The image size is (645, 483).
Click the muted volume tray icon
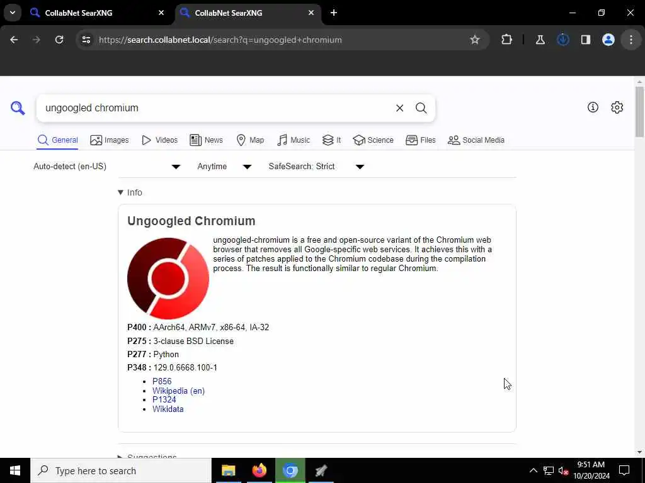tap(564, 470)
